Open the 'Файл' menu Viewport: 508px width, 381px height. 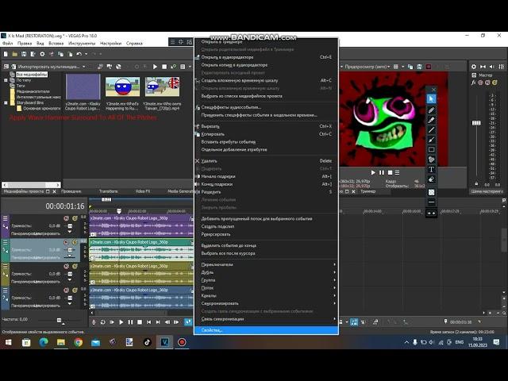[7, 43]
